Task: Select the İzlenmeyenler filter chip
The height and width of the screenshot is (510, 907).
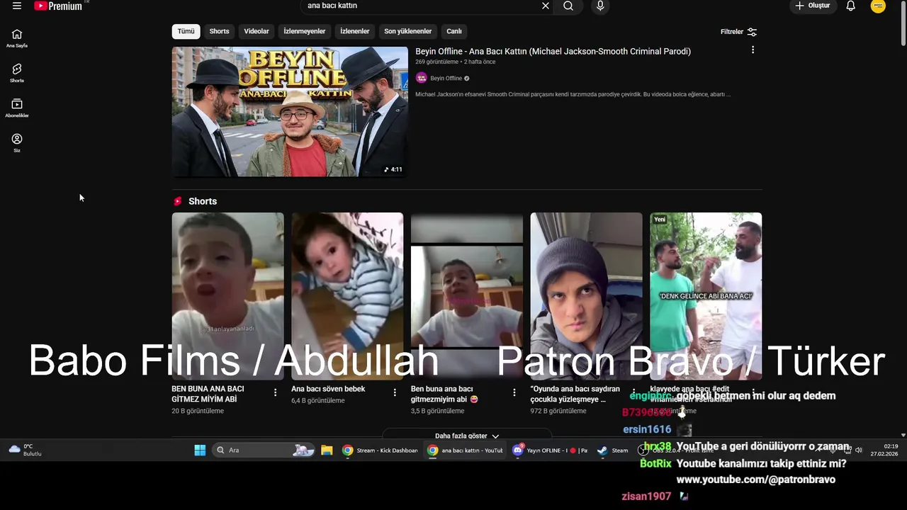Action: coord(305,31)
